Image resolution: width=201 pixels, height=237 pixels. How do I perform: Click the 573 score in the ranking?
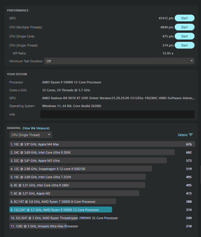(x=189, y=161)
